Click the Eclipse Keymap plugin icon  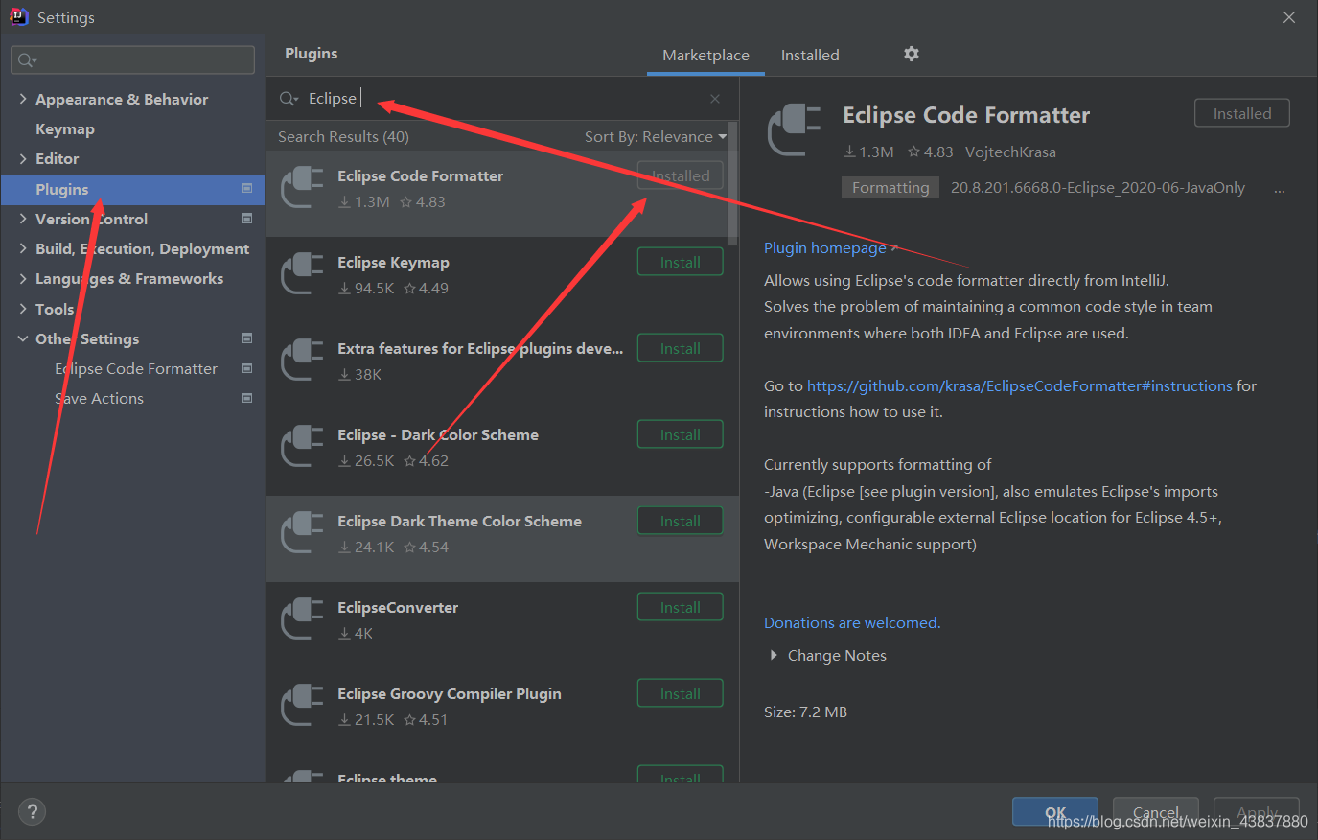302,273
